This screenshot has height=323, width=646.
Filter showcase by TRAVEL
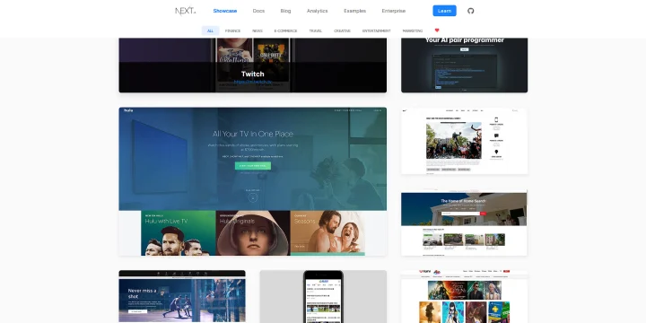pyautogui.click(x=316, y=31)
